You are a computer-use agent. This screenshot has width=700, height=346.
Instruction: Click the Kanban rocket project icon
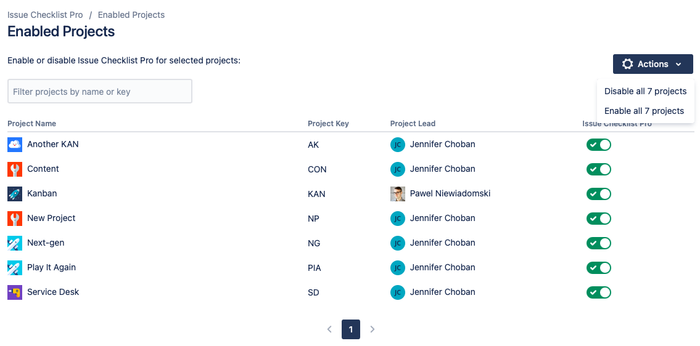(15, 194)
